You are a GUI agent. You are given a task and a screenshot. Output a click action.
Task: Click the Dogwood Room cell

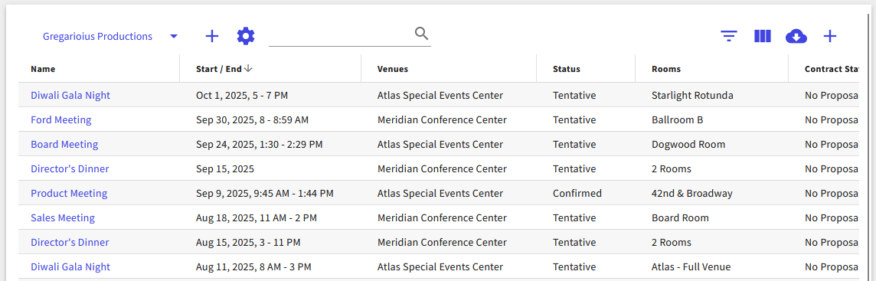tap(688, 145)
